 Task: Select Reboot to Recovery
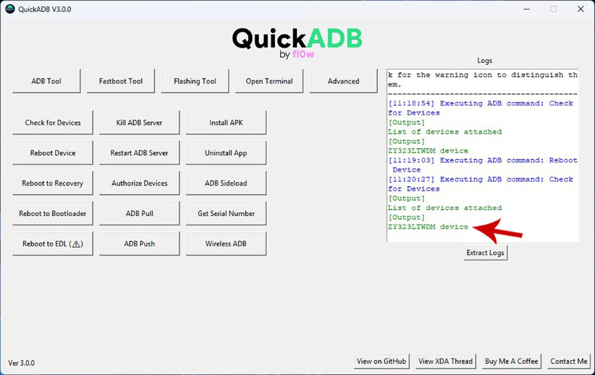pyautogui.click(x=53, y=183)
